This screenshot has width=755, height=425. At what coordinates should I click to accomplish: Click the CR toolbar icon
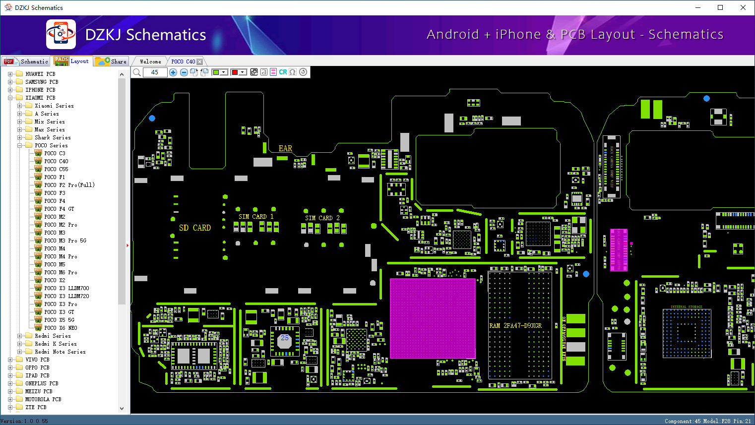coord(283,72)
